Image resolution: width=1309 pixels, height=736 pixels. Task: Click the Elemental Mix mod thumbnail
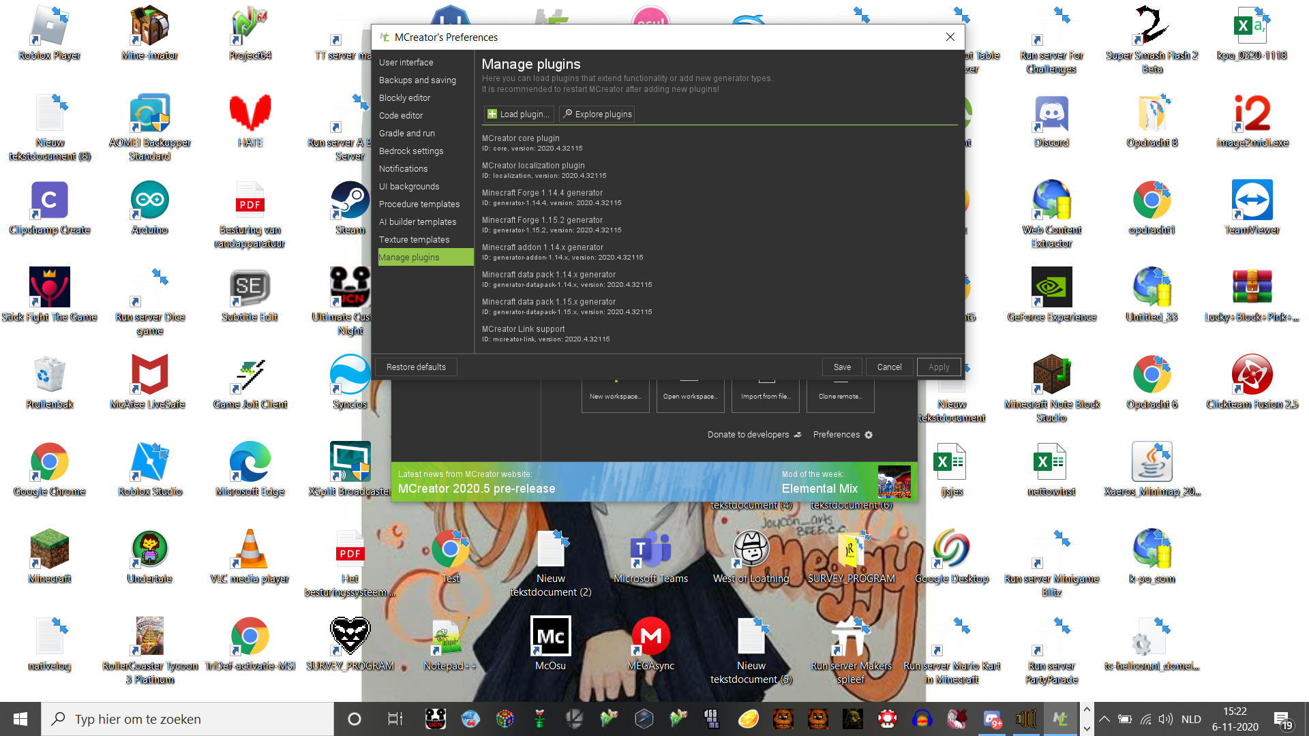(x=894, y=481)
